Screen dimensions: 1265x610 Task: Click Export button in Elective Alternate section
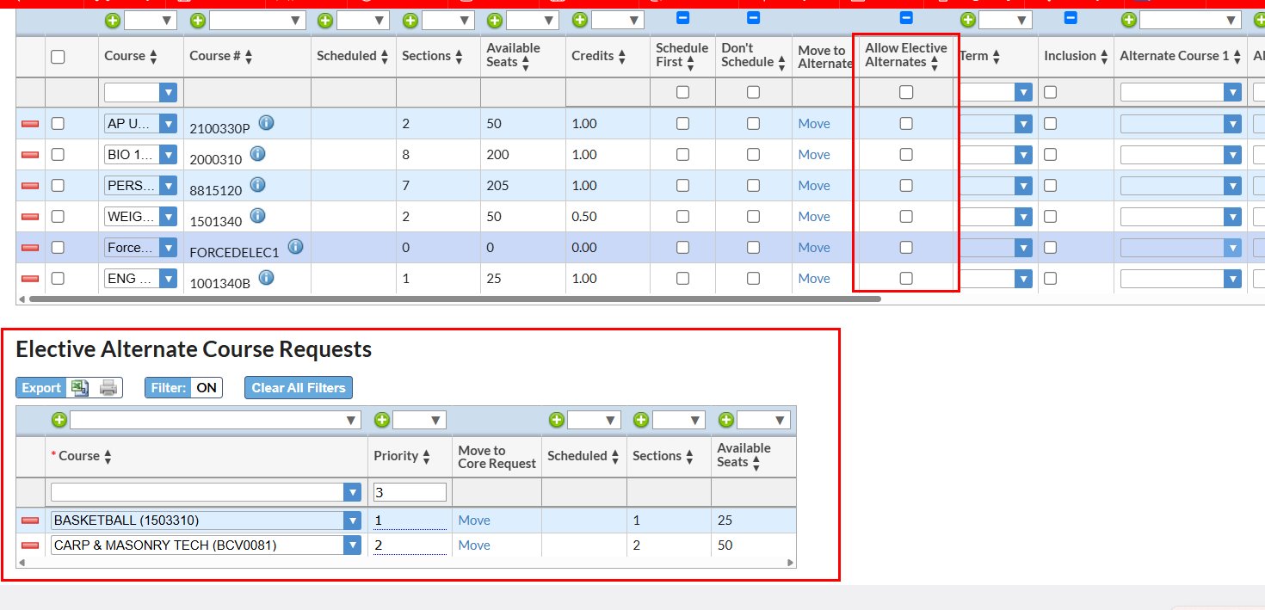[x=41, y=388]
